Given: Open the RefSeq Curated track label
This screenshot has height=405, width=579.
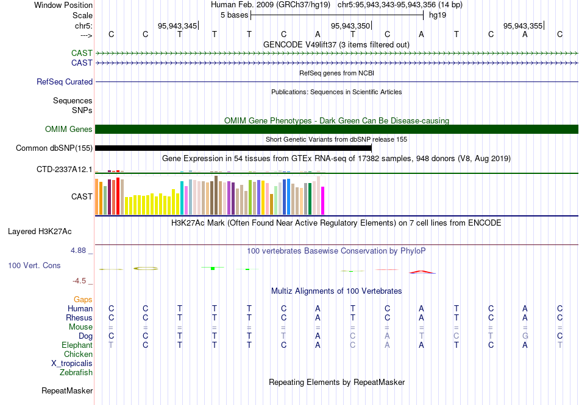Looking at the screenshot, I should [65, 81].
